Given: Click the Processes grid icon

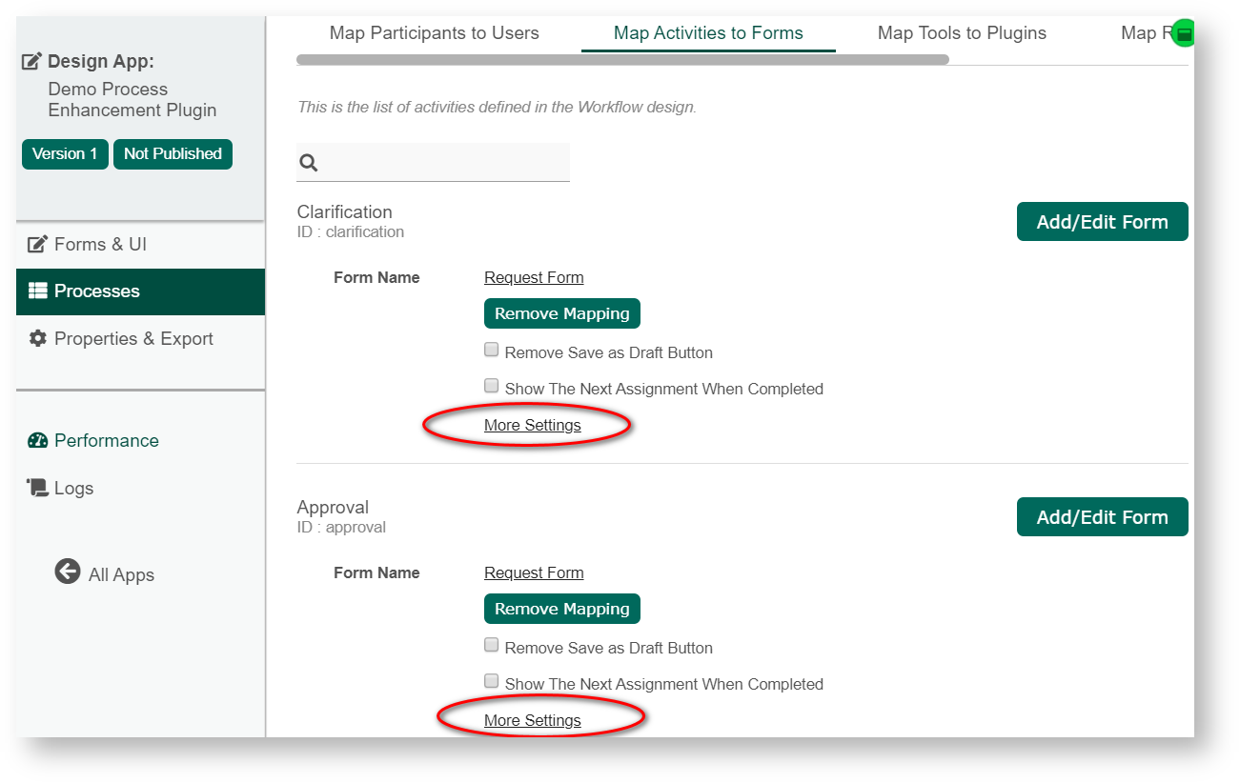Looking at the screenshot, I should coord(37,291).
